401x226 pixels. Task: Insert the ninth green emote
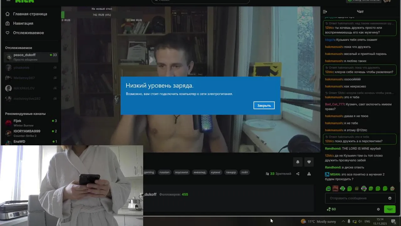pyautogui.click(x=385, y=189)
